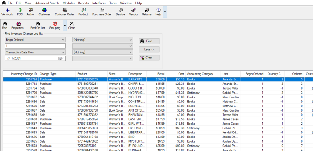Open the empty dropdown below second {Nothing}

point(103,58)
